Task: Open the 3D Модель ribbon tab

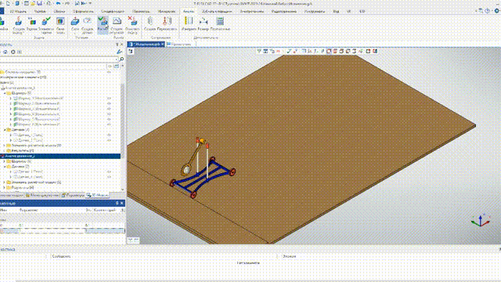Action: pos(18,11)
